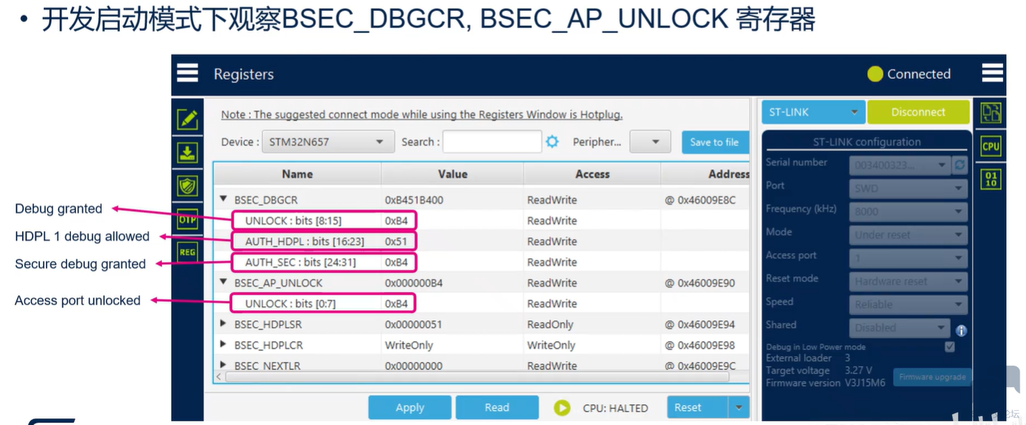
Task: Open the Shared Disabled dropdown
Action: pyautogui.click(x=900, y=328)
